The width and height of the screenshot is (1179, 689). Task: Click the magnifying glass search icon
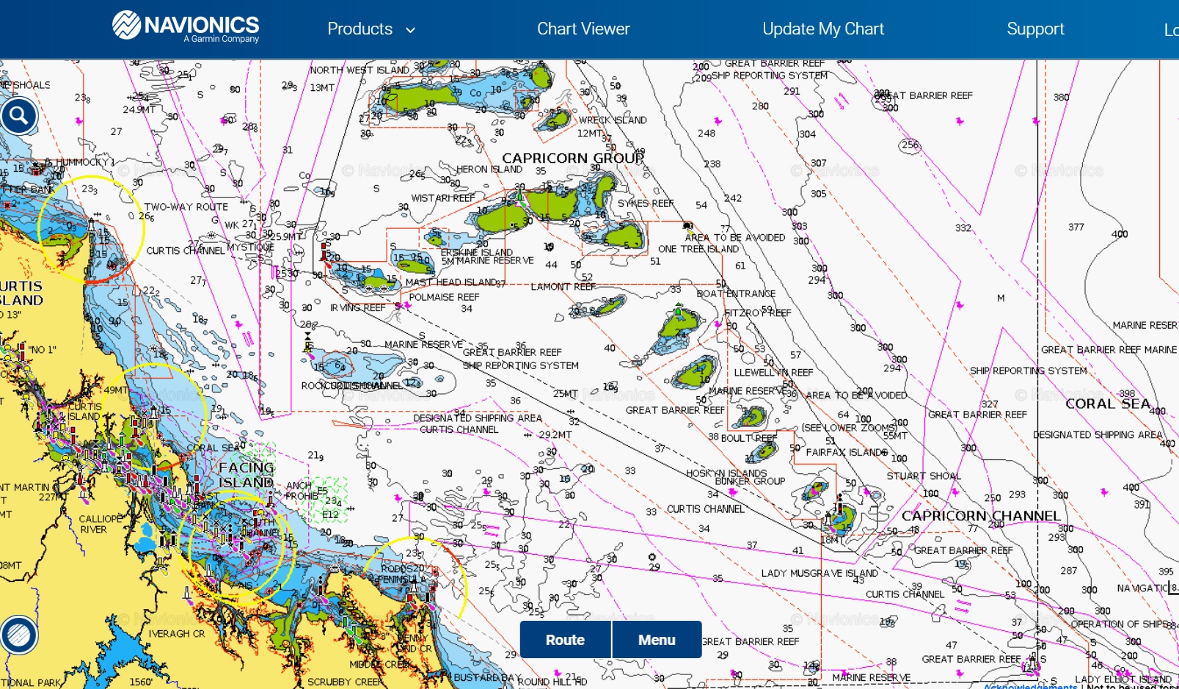point(19,115)
